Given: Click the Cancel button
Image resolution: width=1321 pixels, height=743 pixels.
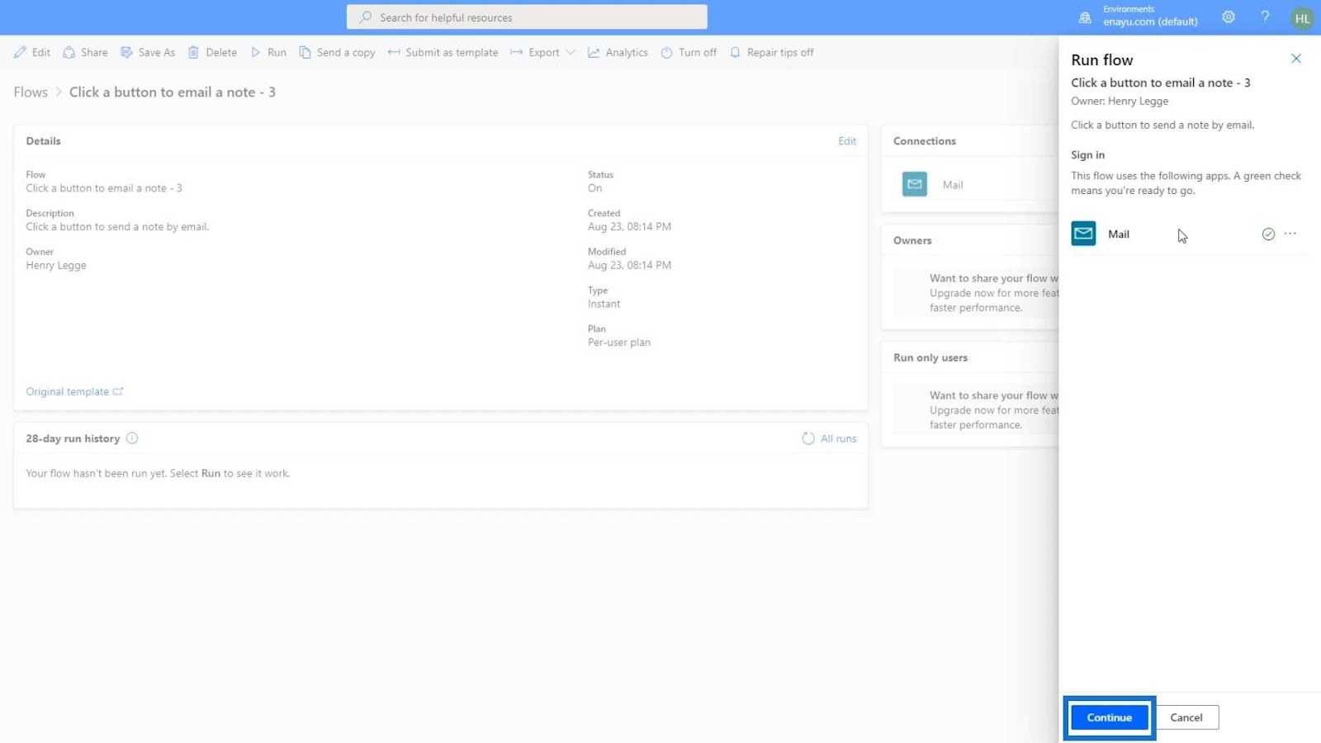Looking at the screenshot, I should click(x=1186, y=717).
